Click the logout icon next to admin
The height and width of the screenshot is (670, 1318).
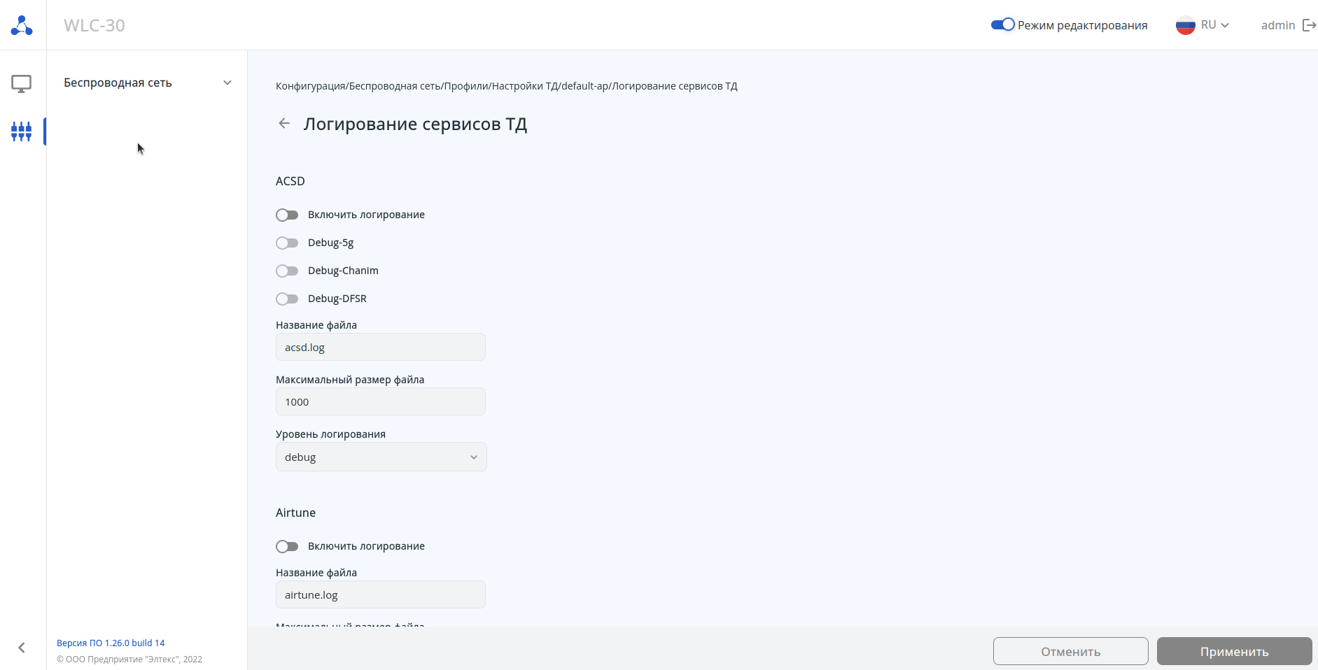(1309, 25)
